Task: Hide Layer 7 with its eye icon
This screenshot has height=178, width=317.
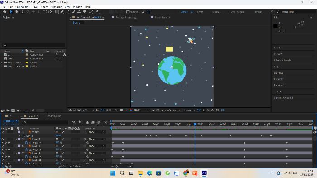Action: [x=3, y=139]
